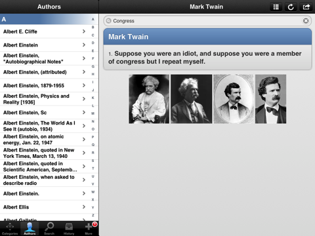
Task: Tap chevron on Autobiographical Notes row
Action: 84,58
